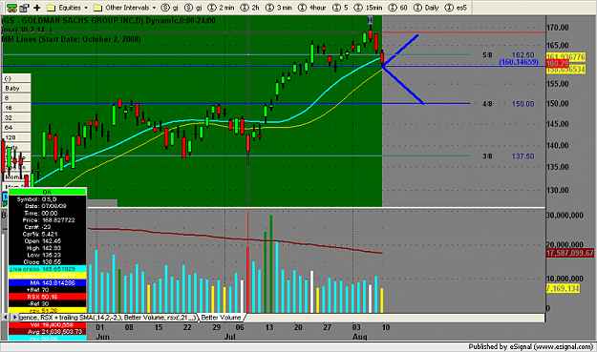
Task: Click the 30,000,000 volume axis label
Action: click(x=565, y=216)
